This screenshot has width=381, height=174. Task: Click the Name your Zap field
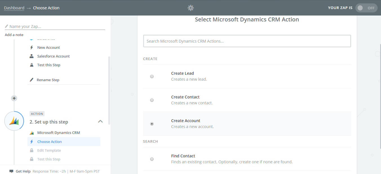tap(55, 26)
